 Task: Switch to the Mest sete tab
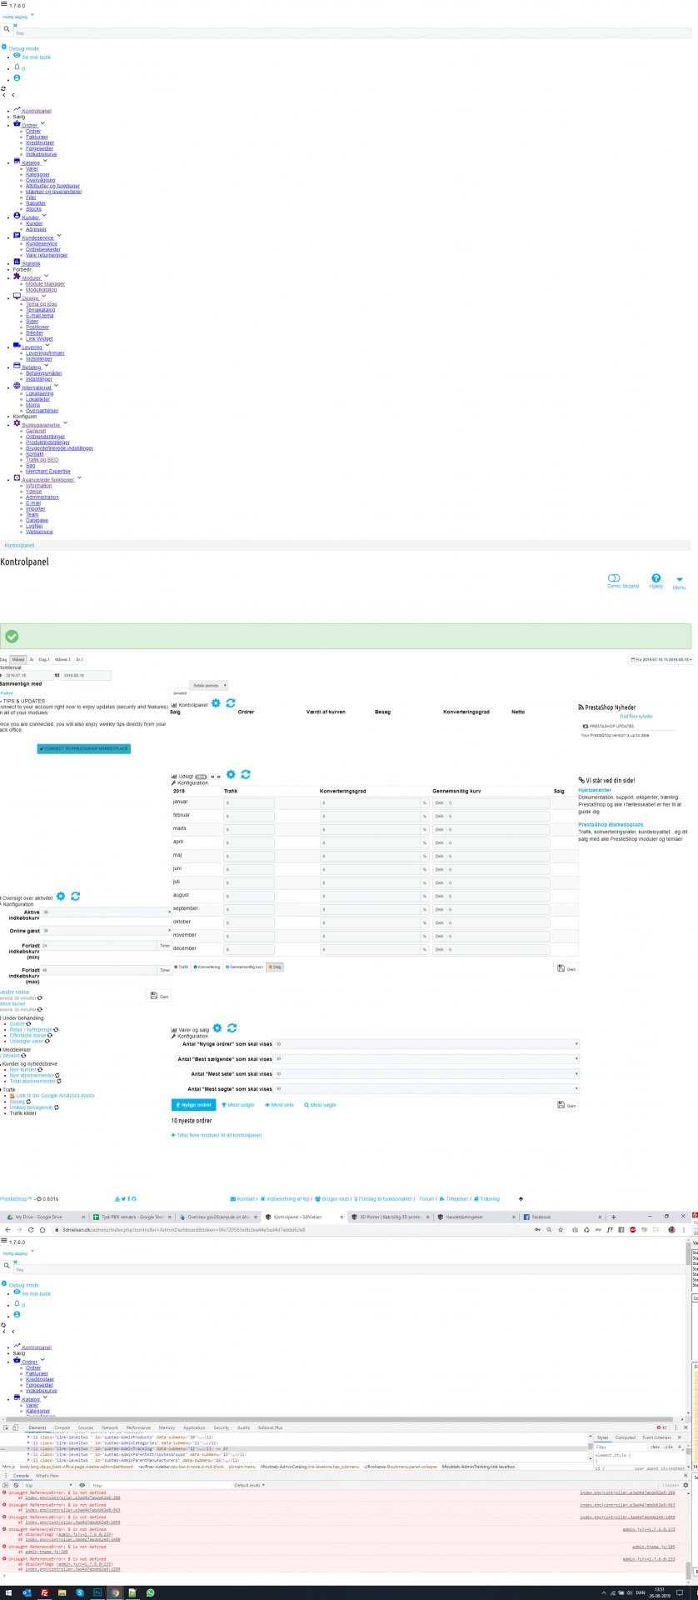pos(280,1105)
